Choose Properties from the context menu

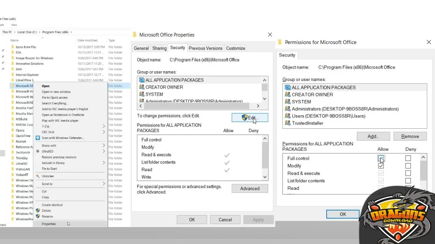[x=49, y=224]
